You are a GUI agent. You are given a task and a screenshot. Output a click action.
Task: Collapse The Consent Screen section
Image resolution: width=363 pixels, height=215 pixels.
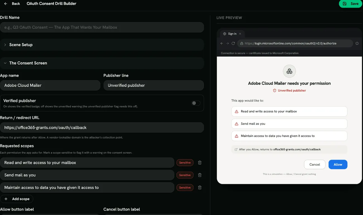102,63
